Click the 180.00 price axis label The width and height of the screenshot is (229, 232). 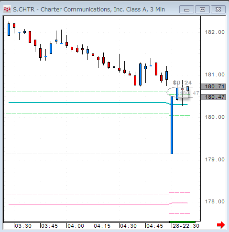215,117
